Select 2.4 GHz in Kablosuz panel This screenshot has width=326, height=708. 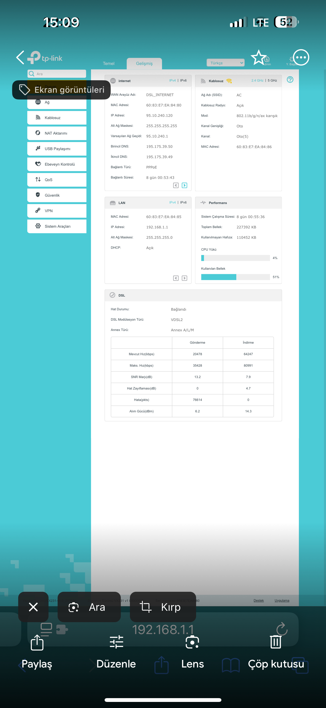tap(257, 81)
